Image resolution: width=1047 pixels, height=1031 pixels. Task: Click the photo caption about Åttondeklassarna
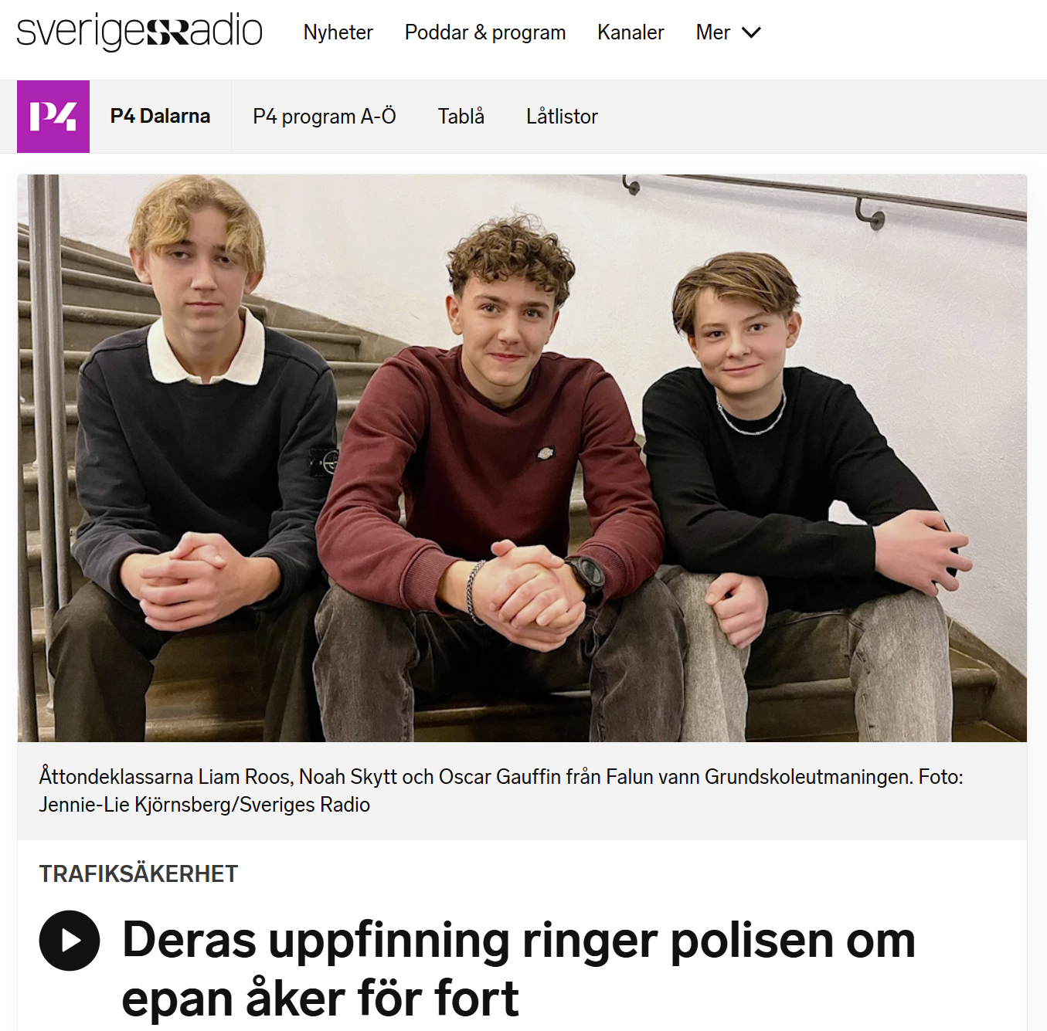point(501,790)
